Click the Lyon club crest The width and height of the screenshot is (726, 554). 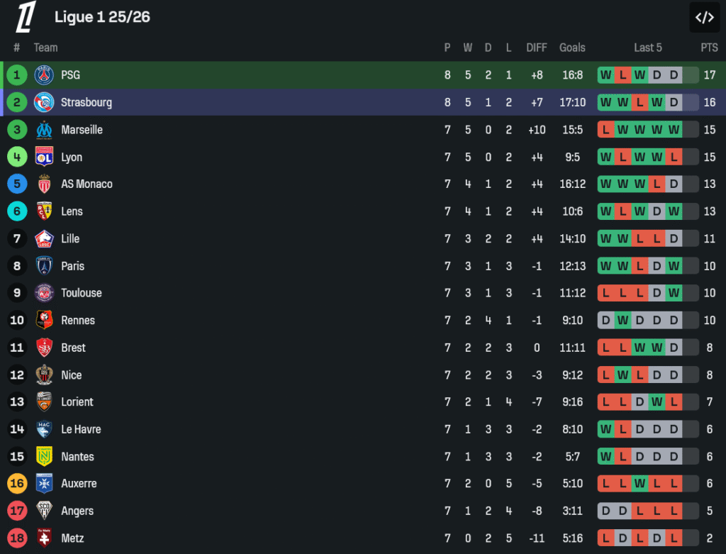[44, 157]
